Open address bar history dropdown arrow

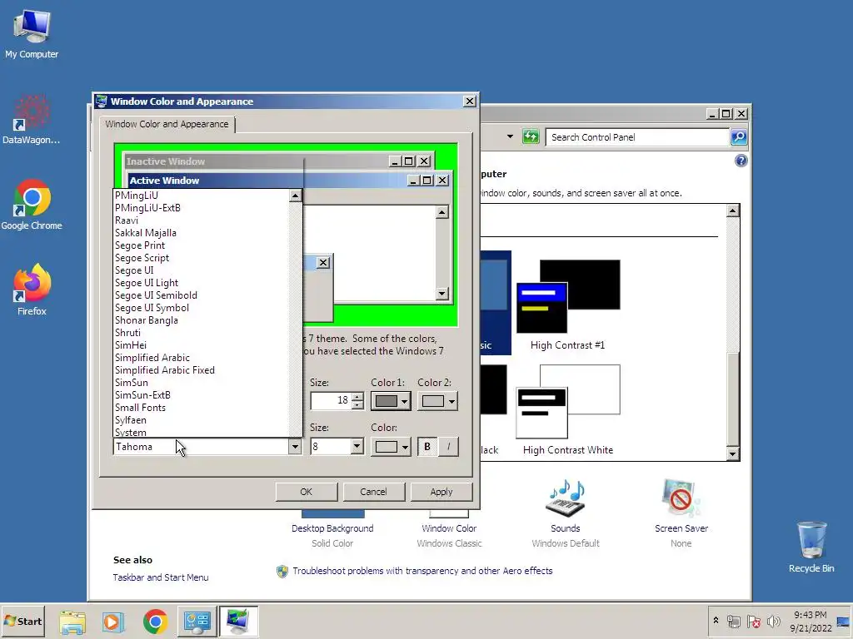click(510, 136)
